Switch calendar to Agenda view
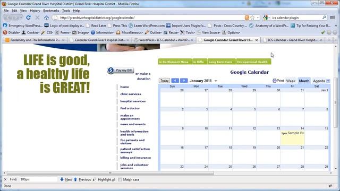Screen dimensions: 340x191 [319, 81]
